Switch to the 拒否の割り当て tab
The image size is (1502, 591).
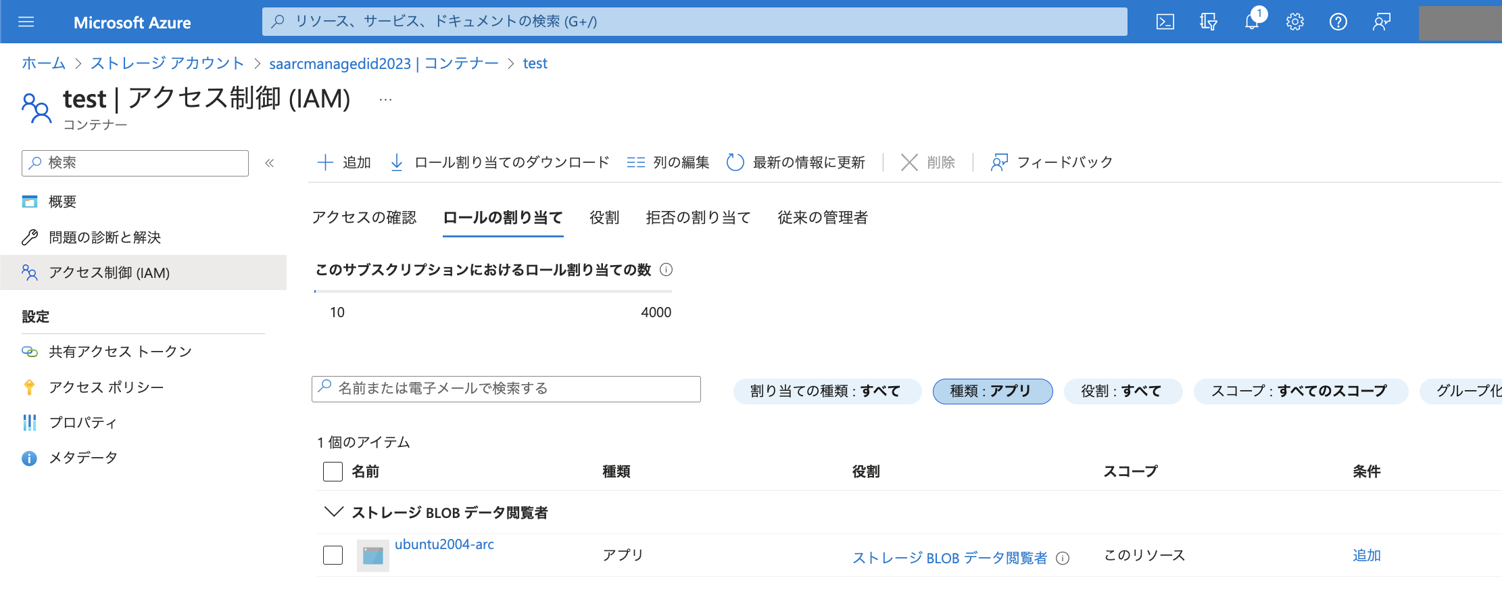pos(698,218)
